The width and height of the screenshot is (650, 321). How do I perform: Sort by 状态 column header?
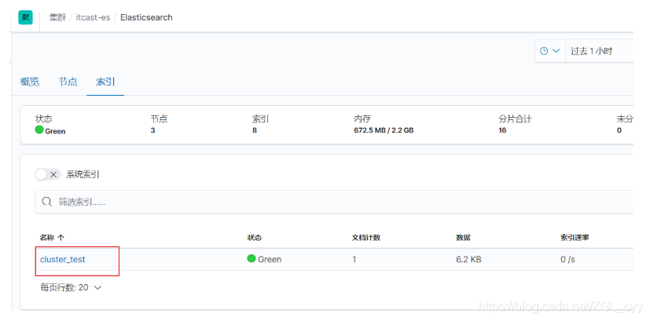click(254, 238)
